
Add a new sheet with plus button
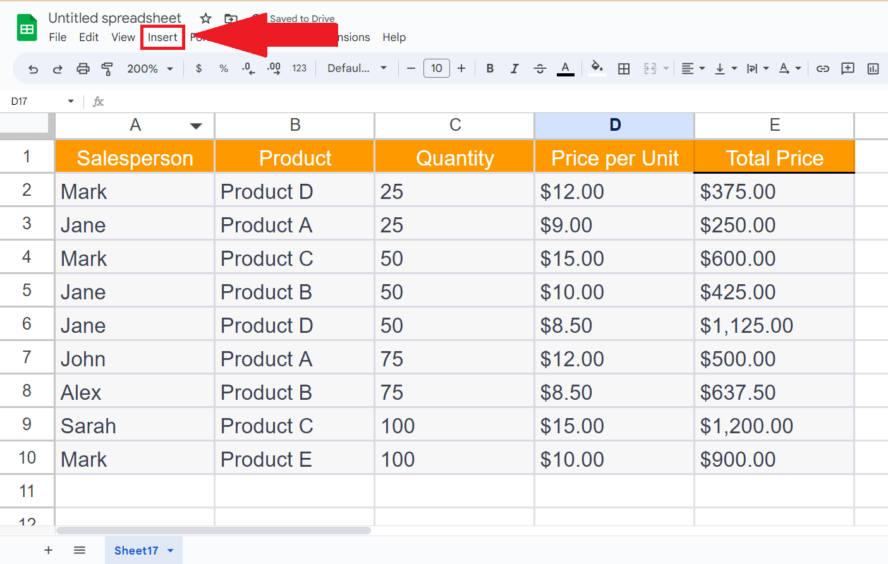pos(48,550)
